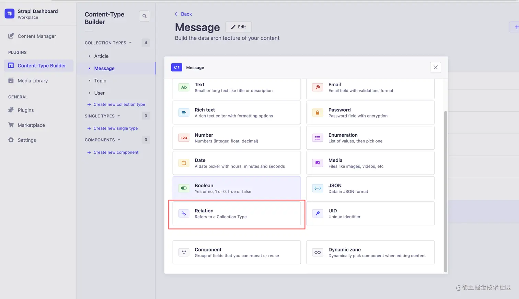This screenshot has width=519, height=299.
Task: Click the Content-Type Builder layout icon
Action: [x=11, y=65]
